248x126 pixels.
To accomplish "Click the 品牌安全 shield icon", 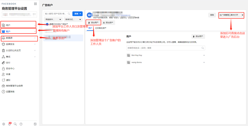I will click(3, 44).
